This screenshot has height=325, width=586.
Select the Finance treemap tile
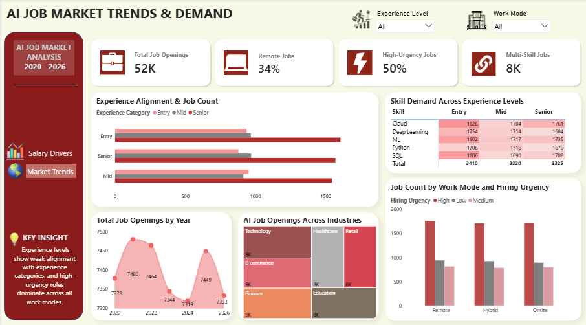point(277,303)
